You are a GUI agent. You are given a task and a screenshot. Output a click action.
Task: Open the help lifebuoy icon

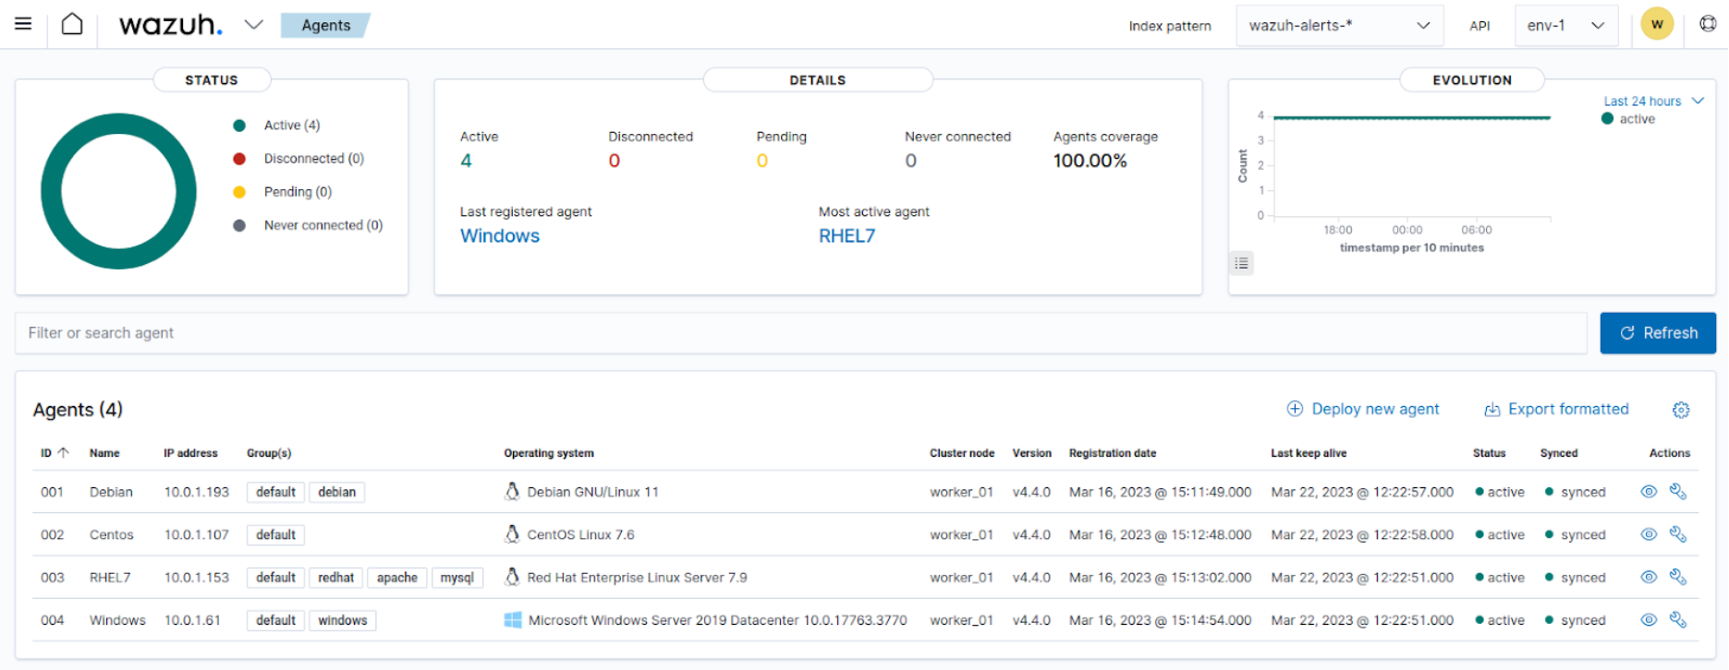click(1708, 24)
